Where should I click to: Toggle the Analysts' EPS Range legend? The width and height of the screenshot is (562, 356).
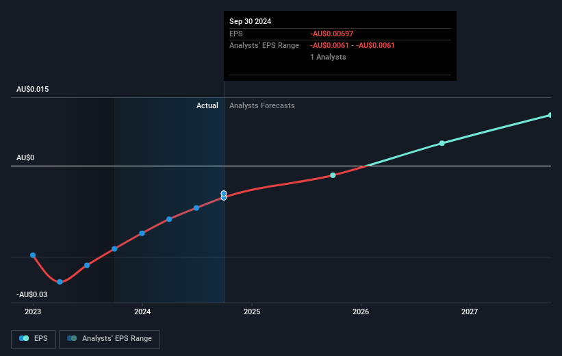110,339
